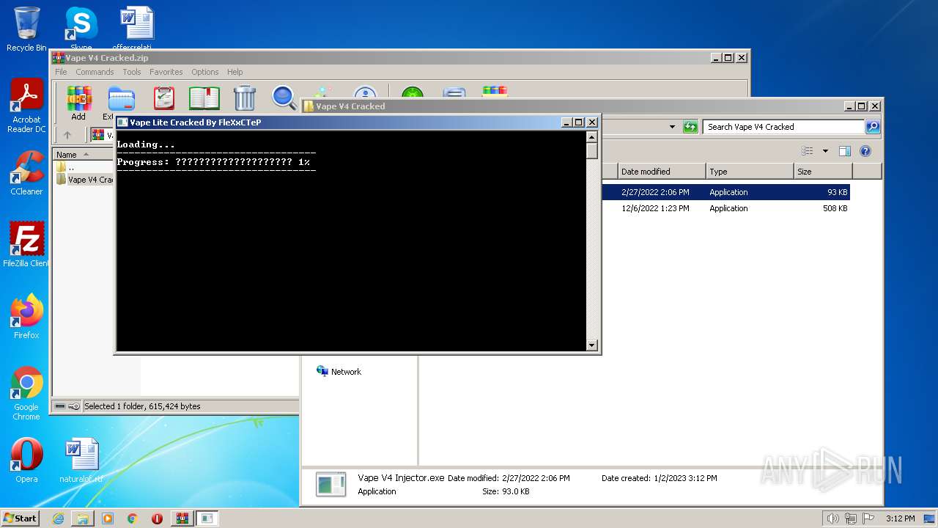This screenshot has width=938, height=528.
Task: Click the media player taskbar icon
Action: [x=108, y=518]
